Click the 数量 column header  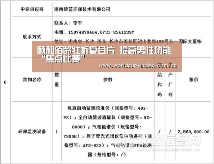[57, 80]
